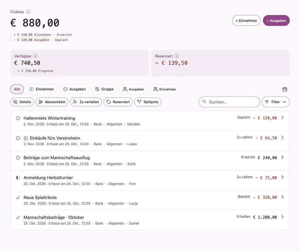Toggle the Abzuwickeln filter chip

(x=52, y=102)
